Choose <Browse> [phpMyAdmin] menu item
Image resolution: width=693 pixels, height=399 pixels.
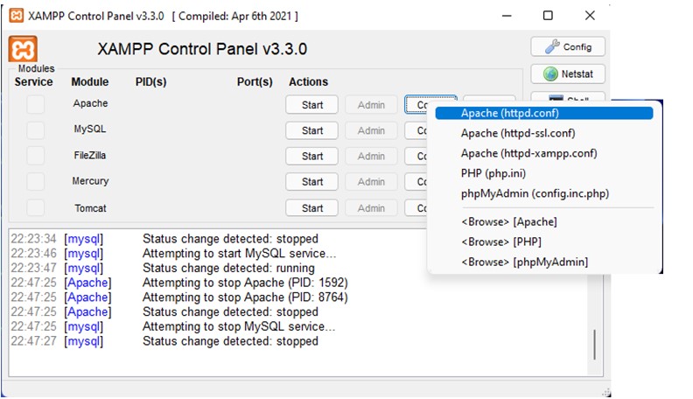click(543, 262)
